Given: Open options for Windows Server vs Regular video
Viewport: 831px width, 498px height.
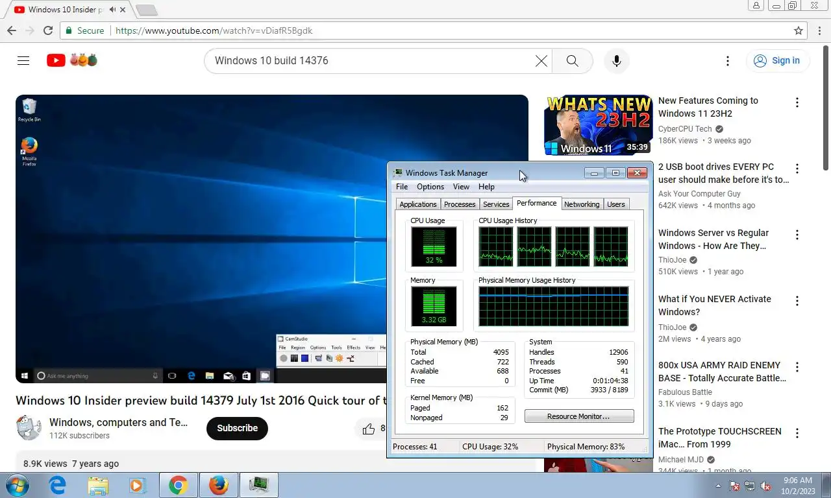Looking at the screenshot, I should coord(797,235).
